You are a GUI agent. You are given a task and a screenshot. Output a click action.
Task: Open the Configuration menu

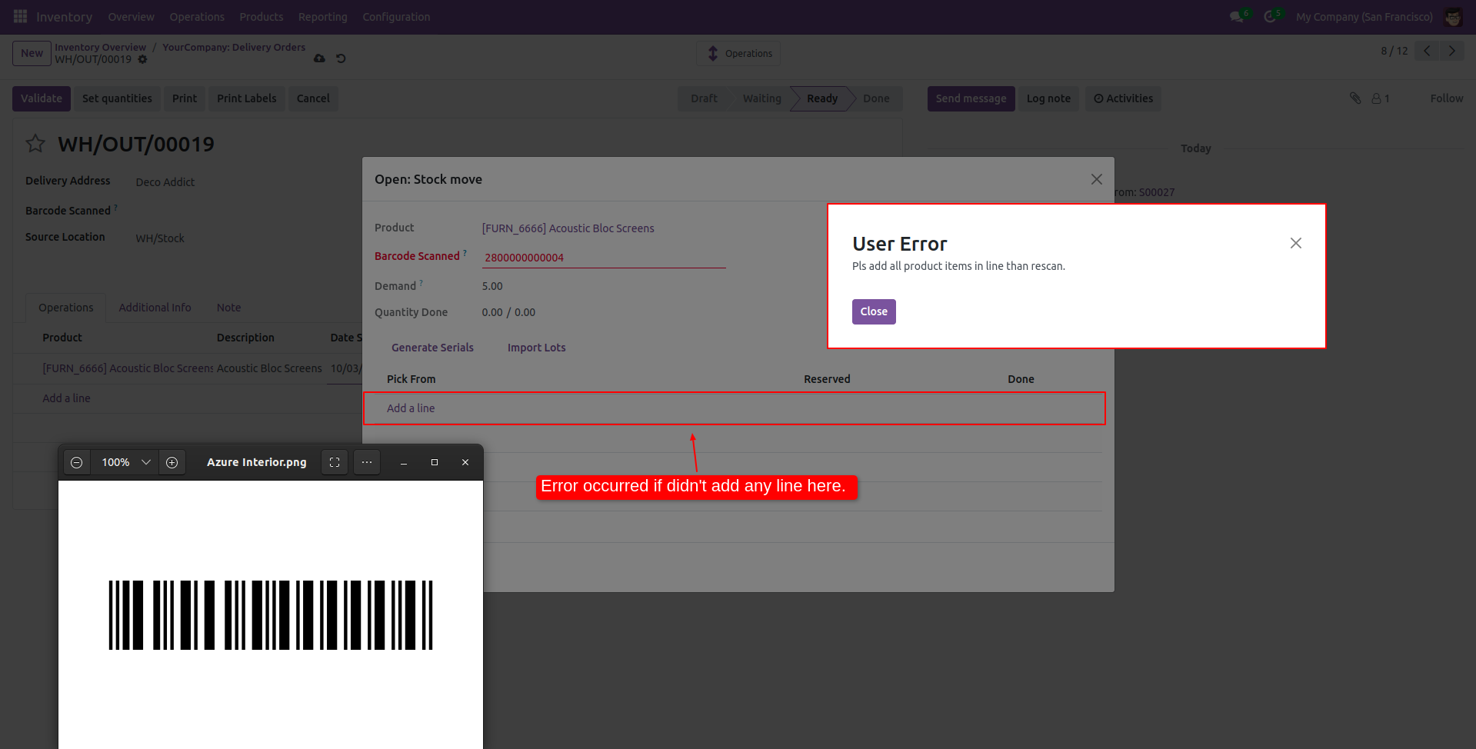pos(396,16)
